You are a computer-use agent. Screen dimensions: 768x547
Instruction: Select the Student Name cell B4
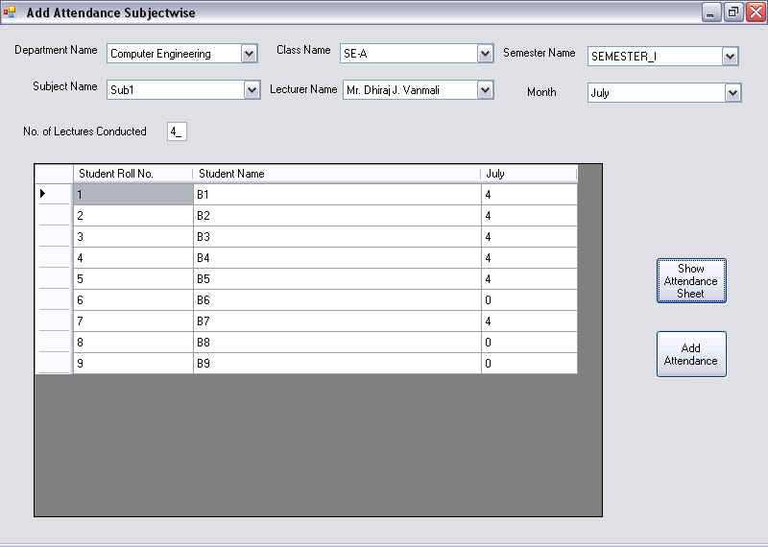[x=336, y=258]
